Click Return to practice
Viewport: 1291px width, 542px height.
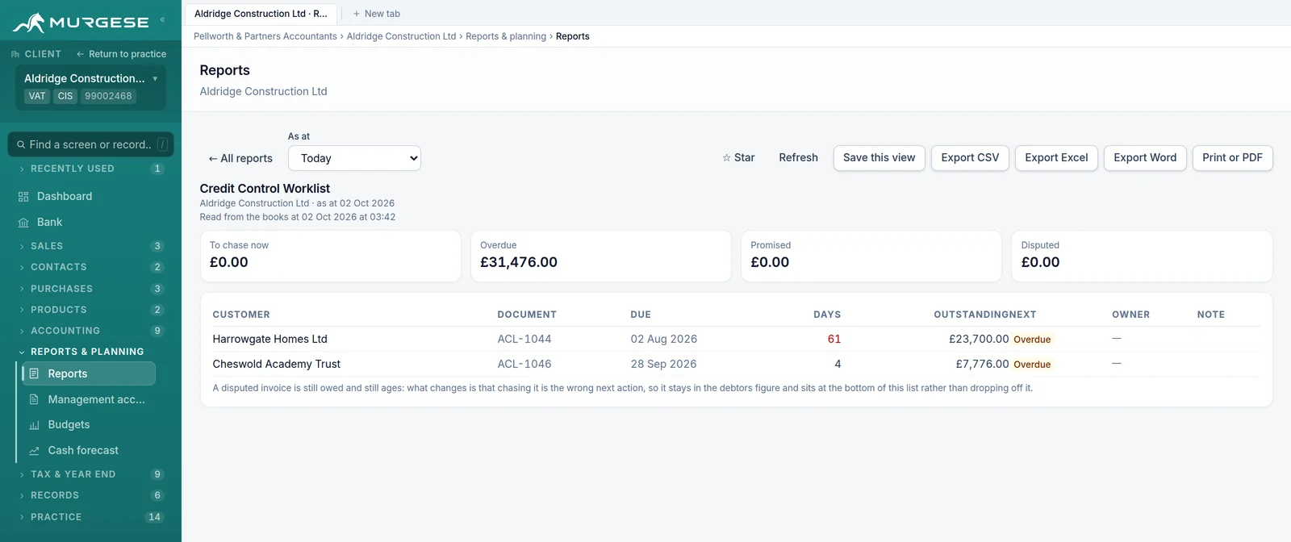121,54
